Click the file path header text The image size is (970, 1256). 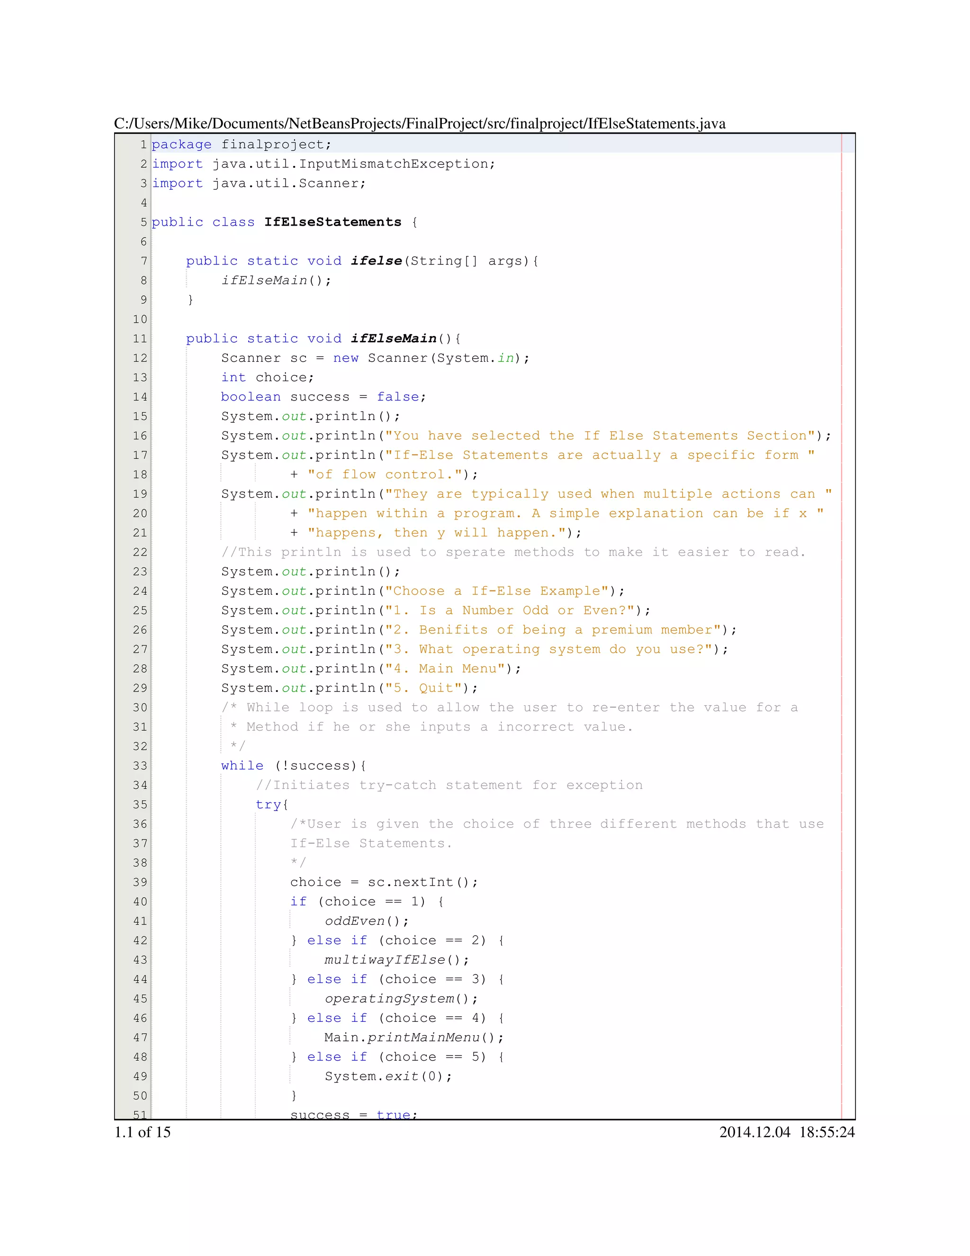click(x=420, y=124)
